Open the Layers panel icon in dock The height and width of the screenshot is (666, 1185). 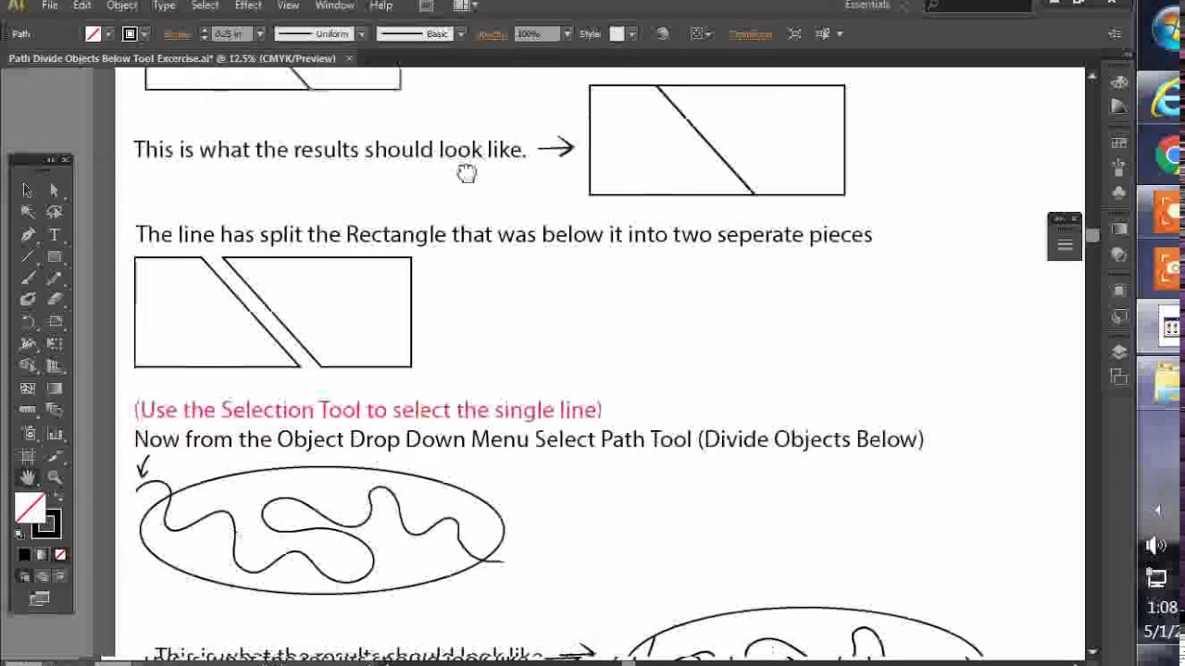pyautogui.click(x=1118, y=351)
